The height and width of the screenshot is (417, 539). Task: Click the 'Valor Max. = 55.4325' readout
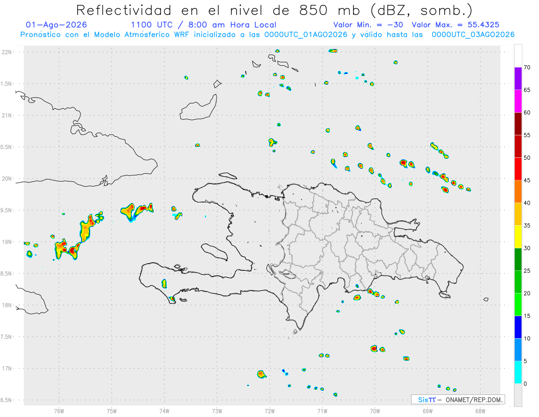(x=455, y=25)
